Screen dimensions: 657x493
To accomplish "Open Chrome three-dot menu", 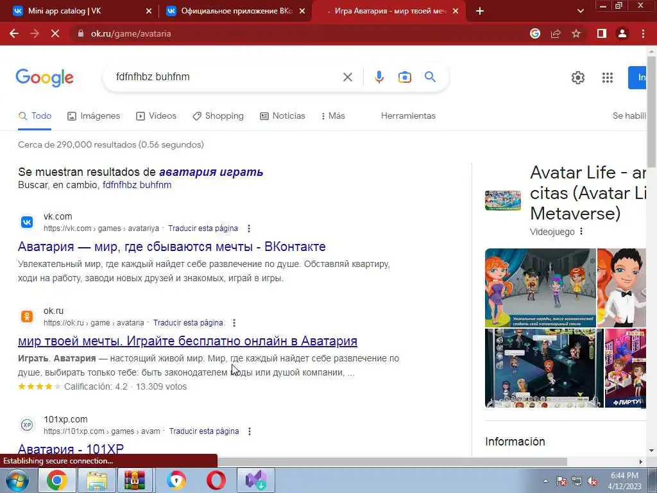I will [643, 33].
